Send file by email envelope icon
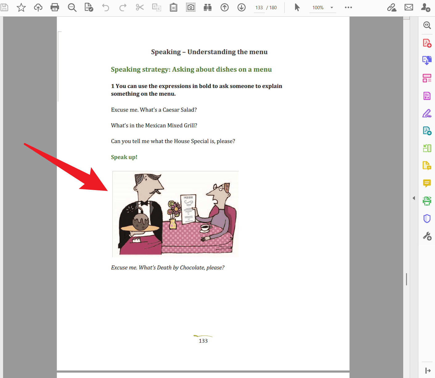The height and width of the screenshot is (378, 435). [x=409, y=7]
